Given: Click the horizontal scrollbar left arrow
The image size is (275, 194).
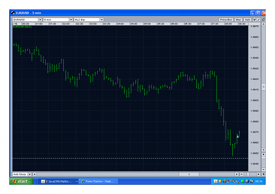Looking at the screenshot, I should [35, 174].
